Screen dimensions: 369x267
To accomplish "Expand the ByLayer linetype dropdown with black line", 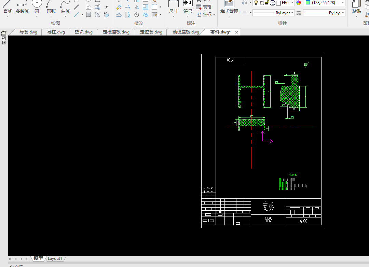I will pos(293,13).
